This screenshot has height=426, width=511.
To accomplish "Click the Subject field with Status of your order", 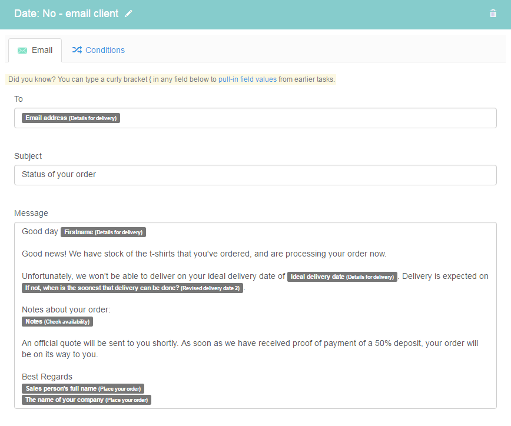I will [x=255, y=175].
